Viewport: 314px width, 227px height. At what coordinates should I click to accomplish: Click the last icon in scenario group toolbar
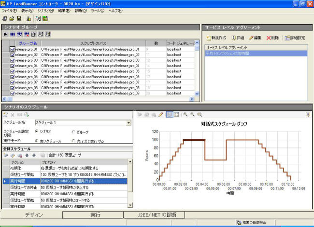coord(48,34)
